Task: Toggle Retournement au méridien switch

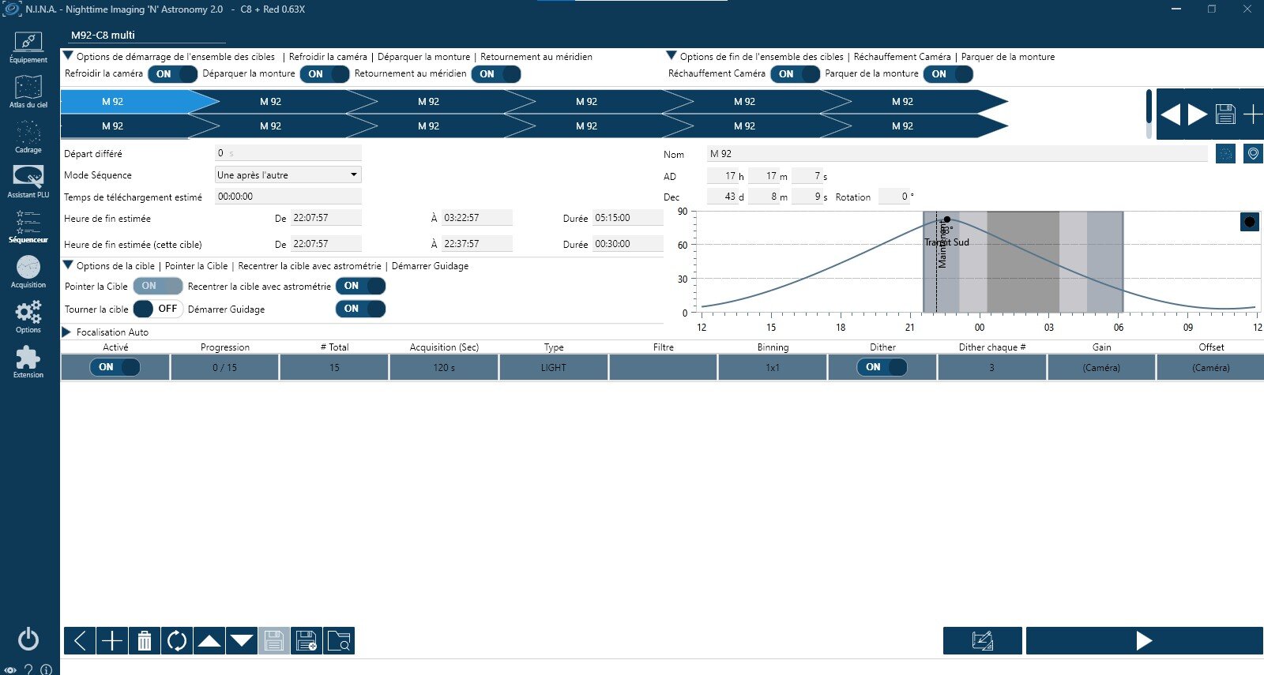Action: [x=496, y=74]
